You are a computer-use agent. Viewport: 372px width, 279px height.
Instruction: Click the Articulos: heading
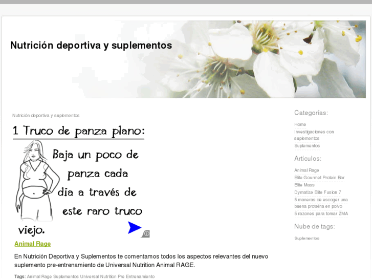pos(308,159)
